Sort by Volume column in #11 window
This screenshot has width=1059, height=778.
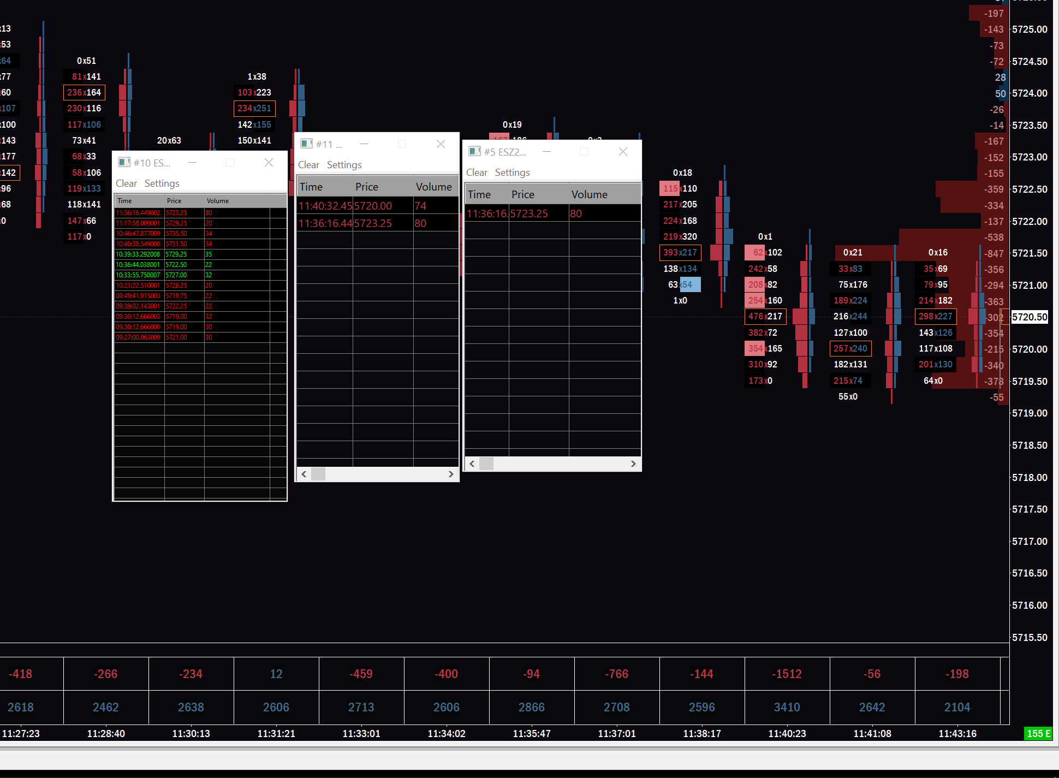(x=433, y=187)
